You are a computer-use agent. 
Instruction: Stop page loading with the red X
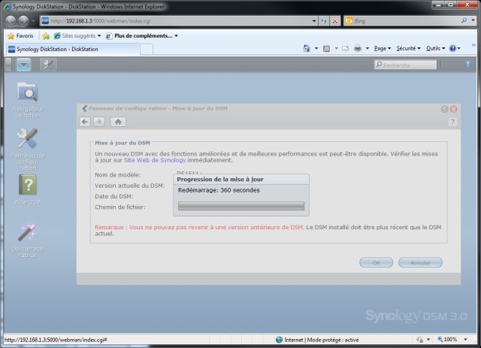click(335, 21)
